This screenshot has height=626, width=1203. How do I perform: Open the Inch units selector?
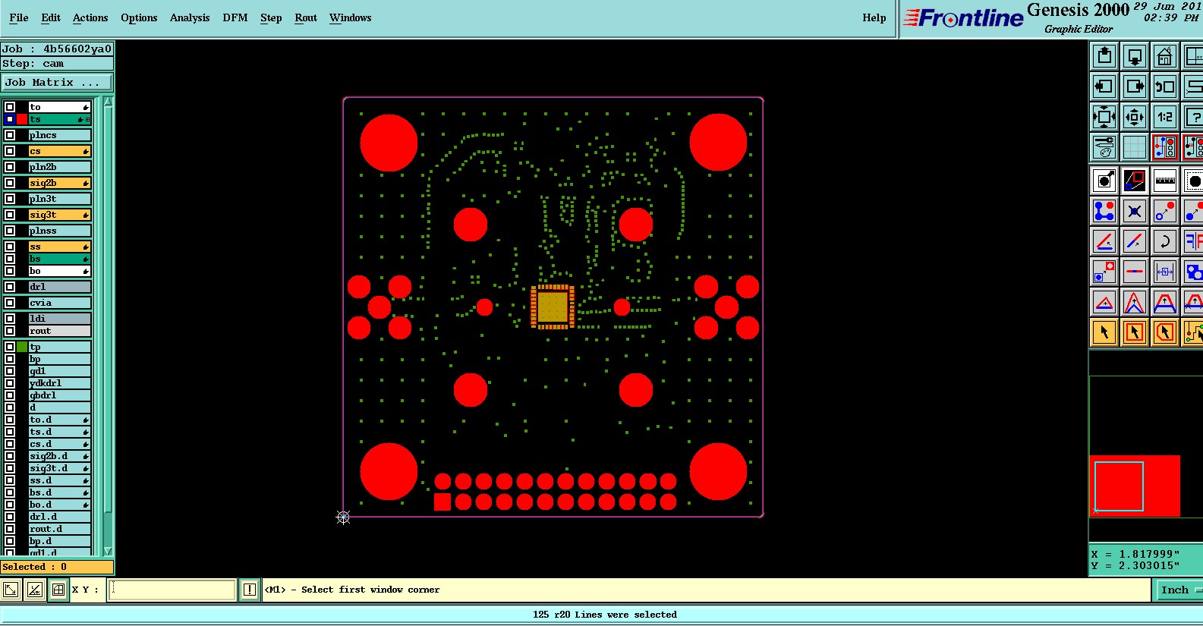tap(1179, 590)
